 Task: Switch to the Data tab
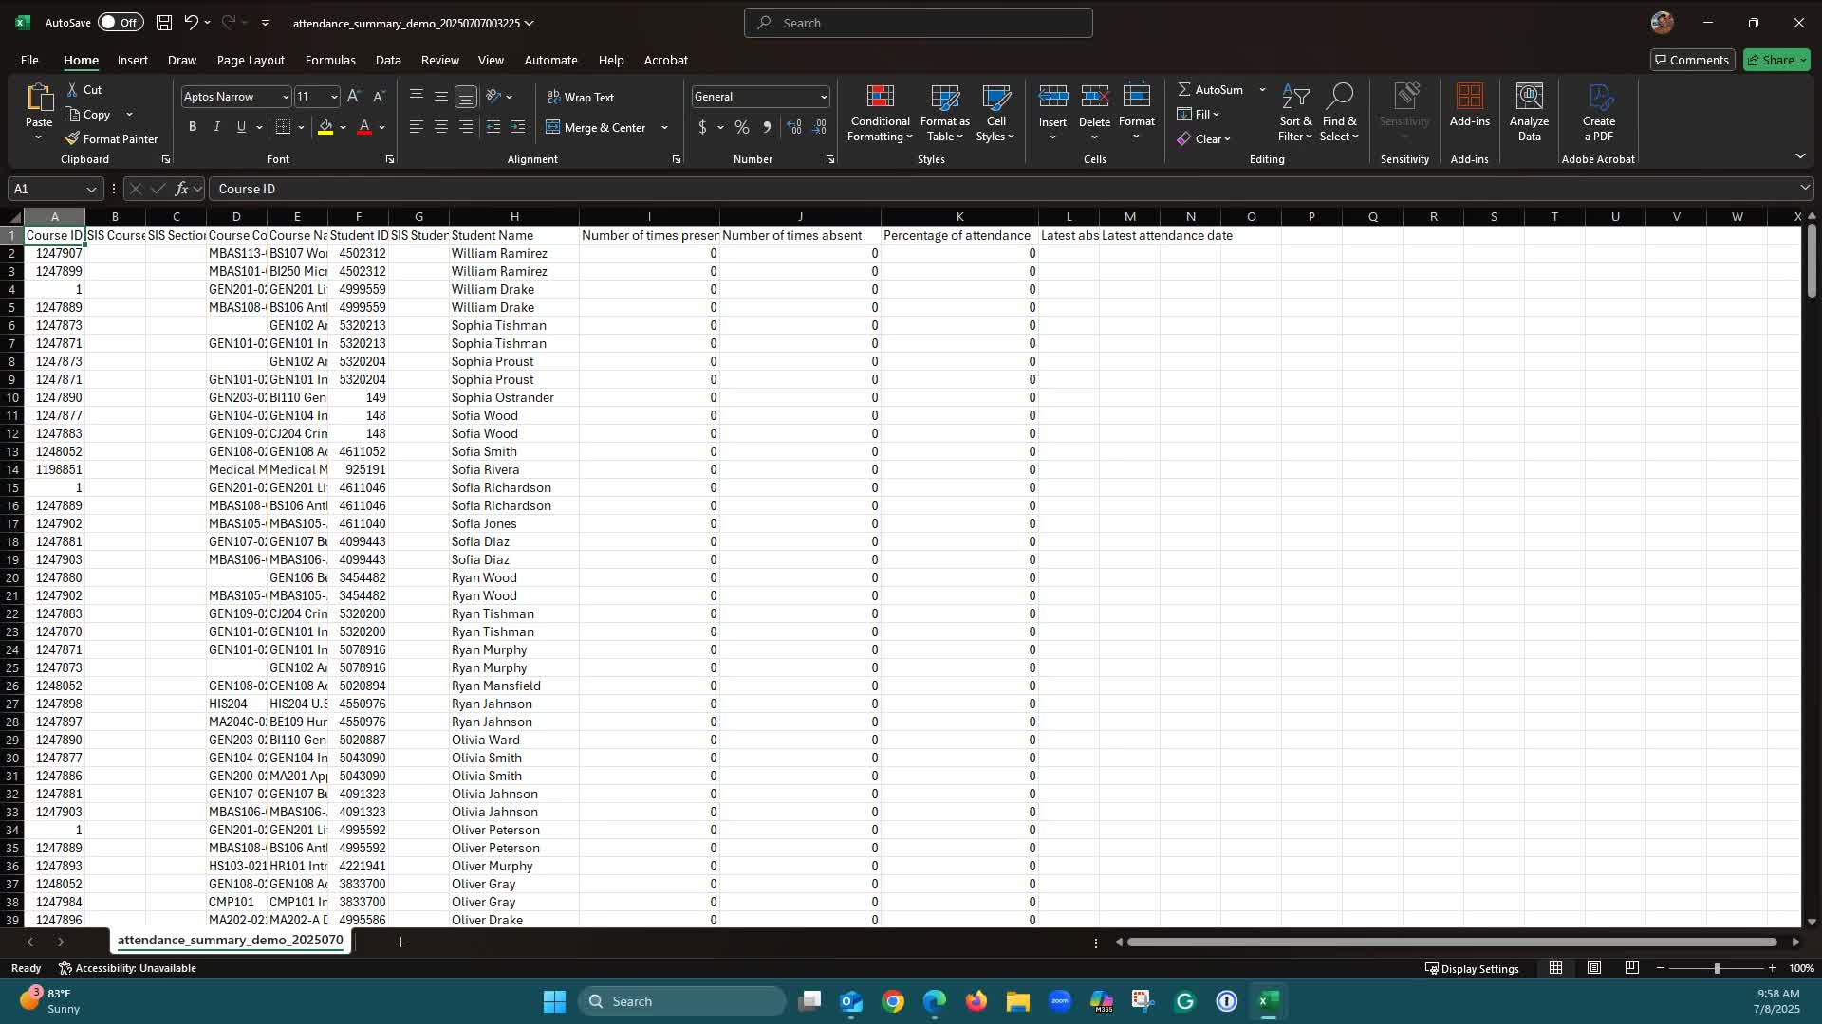pos(388,60)
